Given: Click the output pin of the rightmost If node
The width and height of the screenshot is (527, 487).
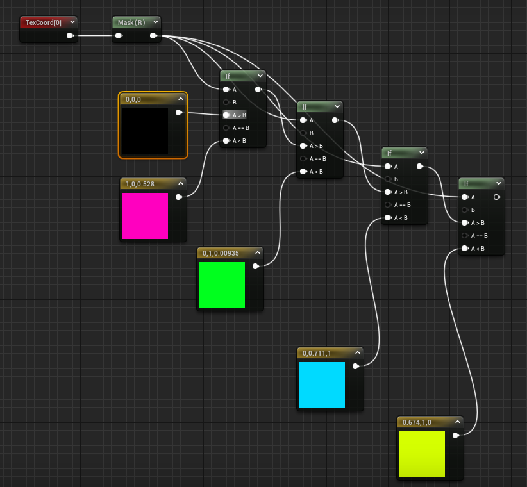Looking at the screenshot, I should click(x=497, y=197).
